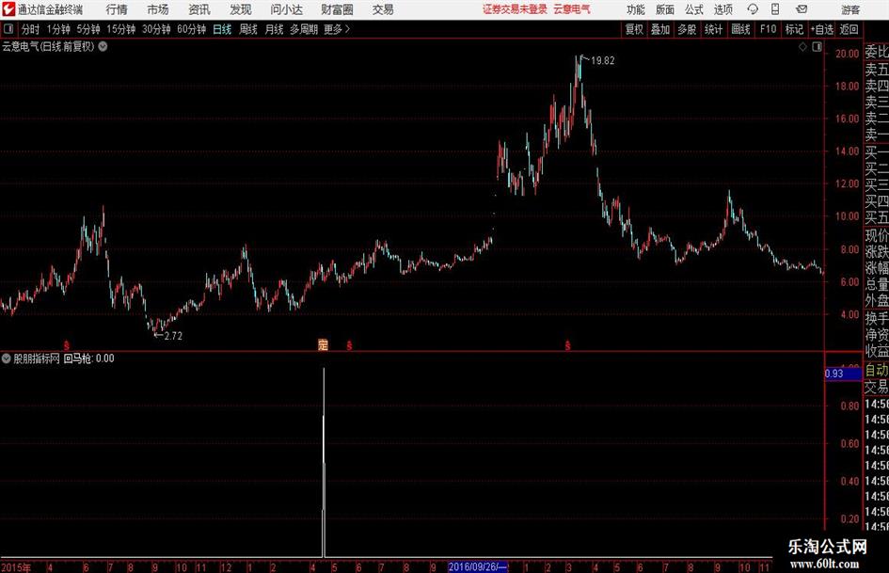Click the 叠加 overlay button
Viewport: 889px width, 573px height.
660,29
